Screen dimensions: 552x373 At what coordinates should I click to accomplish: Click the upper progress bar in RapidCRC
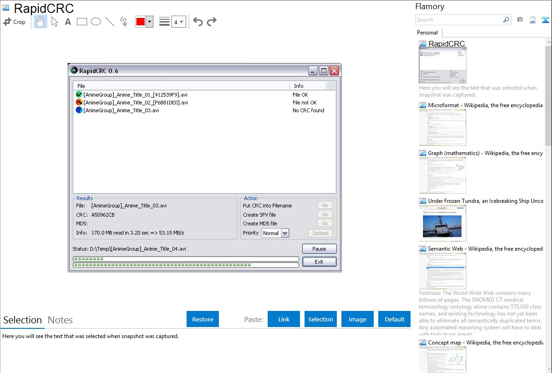(186, 259)
